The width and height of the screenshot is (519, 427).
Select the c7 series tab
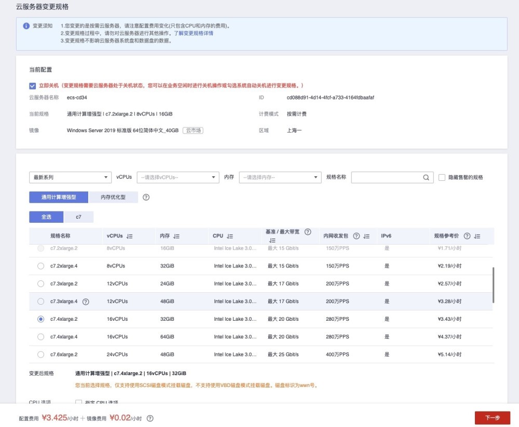(78, 217)
